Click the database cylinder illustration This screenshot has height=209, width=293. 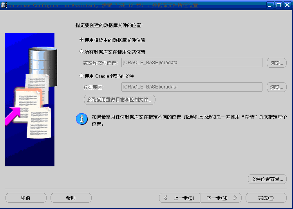point(43,67)
